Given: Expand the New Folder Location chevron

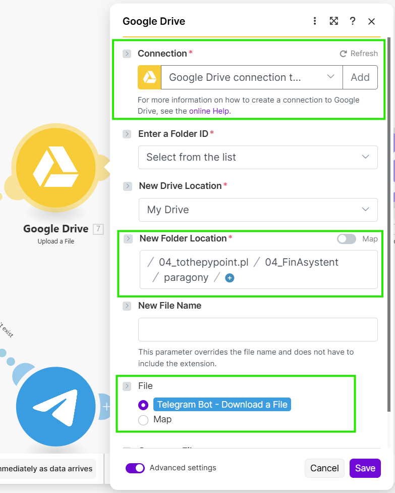Looking at the screenshot, I should (128, 238).
